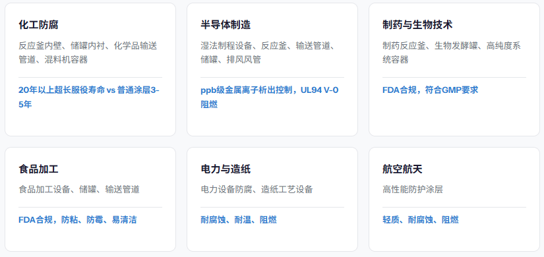Click the 湿法制程设备 description paragraph
The height and width of the screenshot is (257, 544).
coord(268,53)
